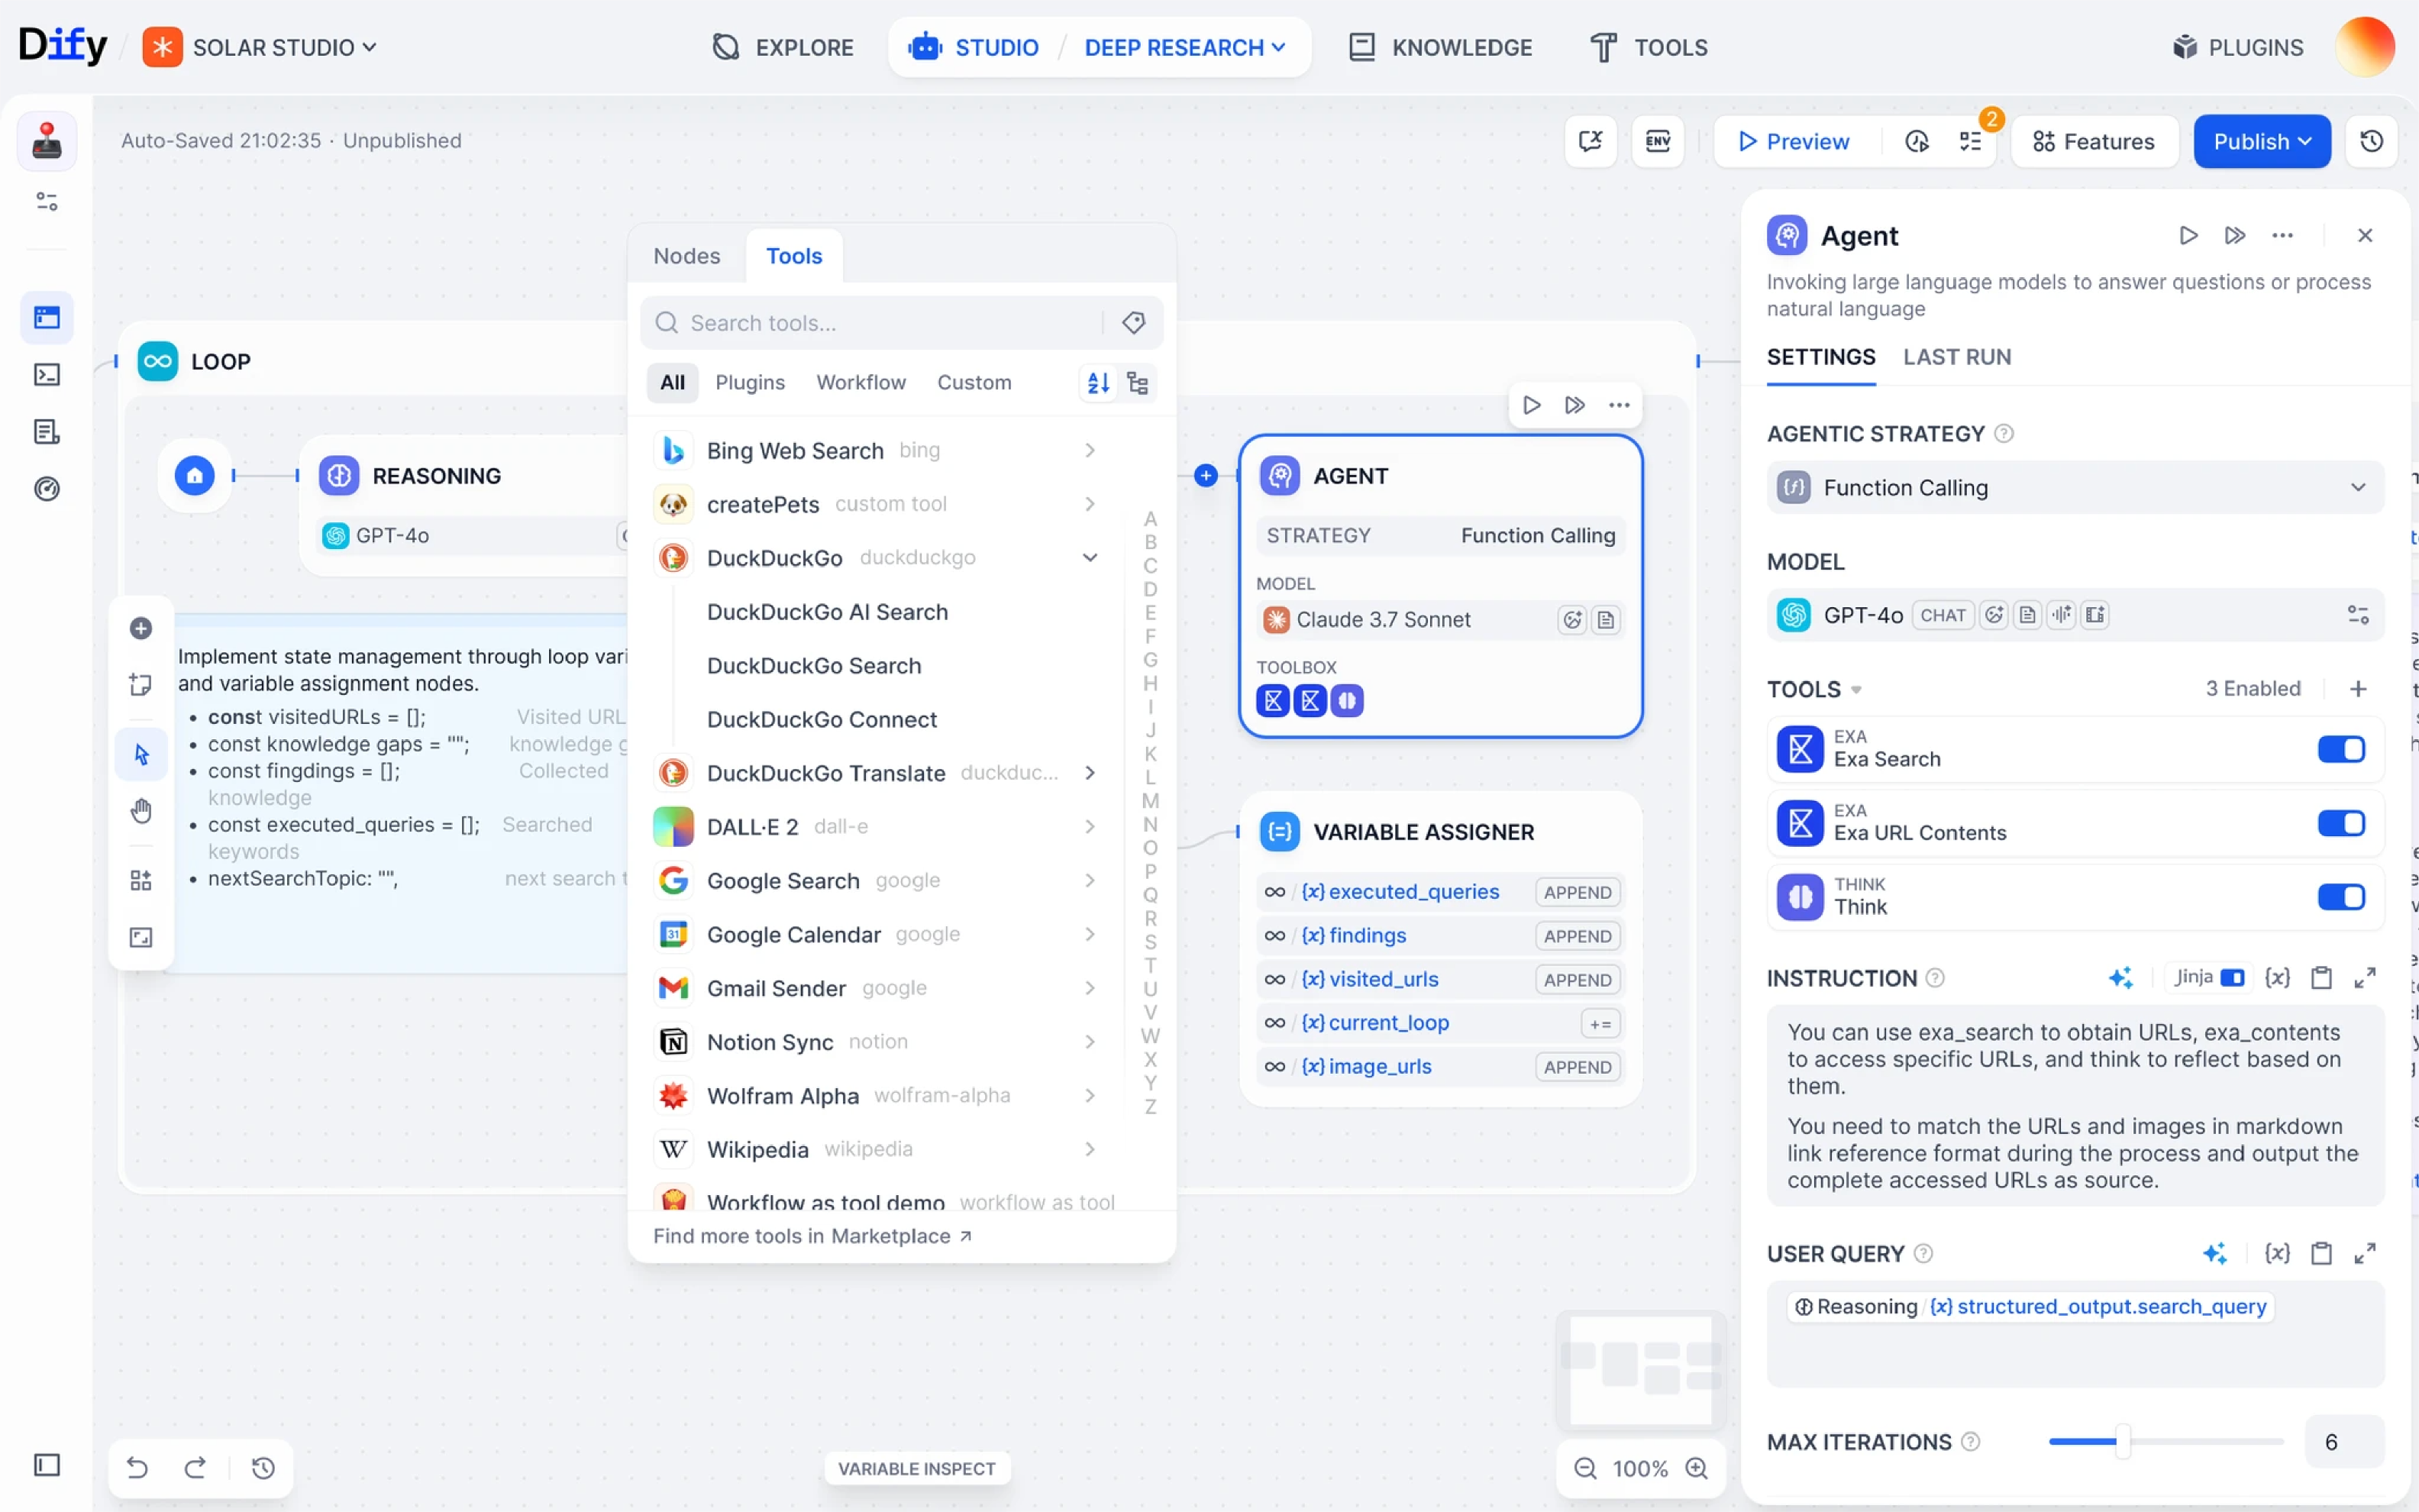Turn off the Exa URL Contents tool
Screen dimensions: 2419x1512
pyautogui.click(x=2342, y=823)
